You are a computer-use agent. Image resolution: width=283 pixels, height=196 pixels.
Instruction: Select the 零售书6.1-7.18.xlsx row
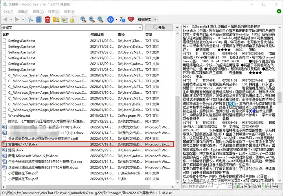(88, 144)
